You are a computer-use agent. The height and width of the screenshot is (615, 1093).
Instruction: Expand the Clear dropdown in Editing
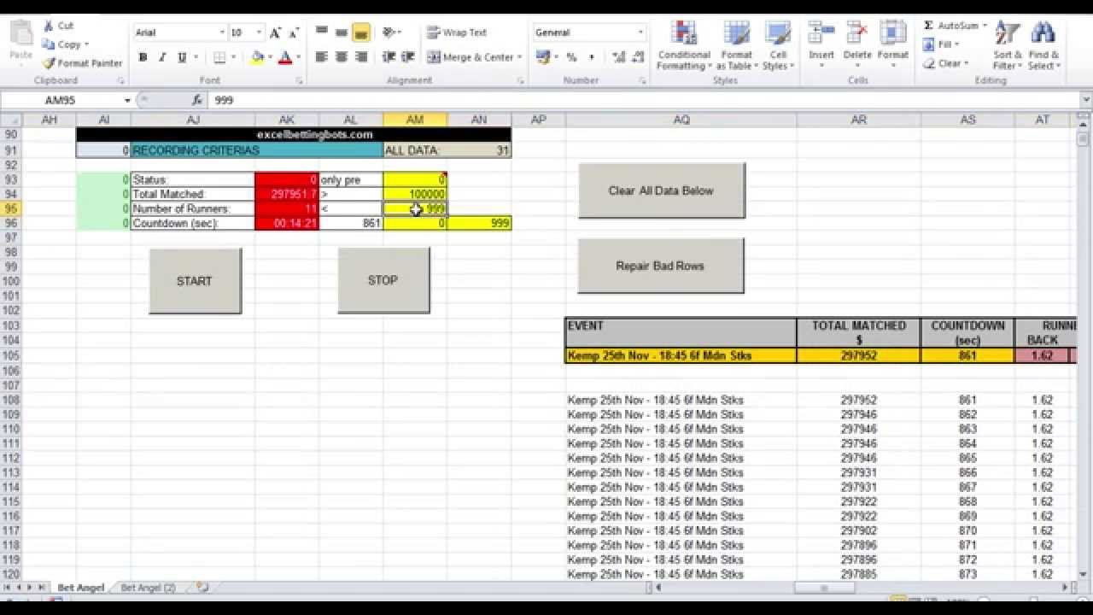pos(966,63)
